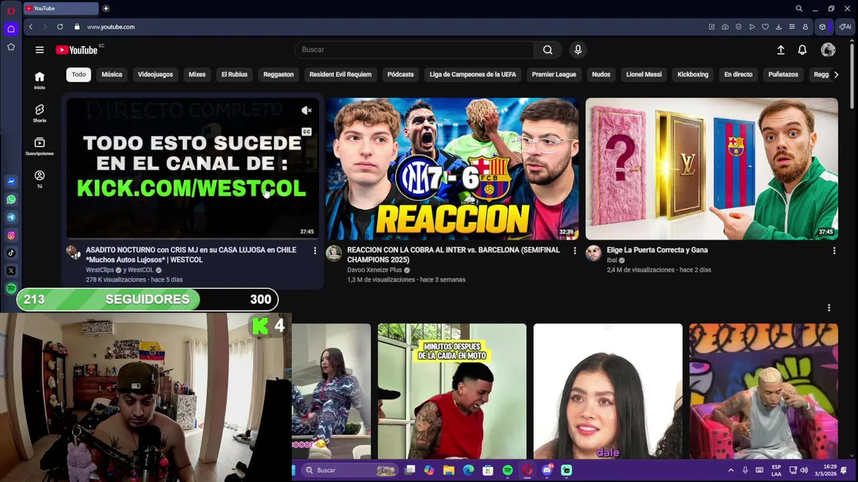
Task: Open Spotify in the Opera sidebar
Action: [x=11, y=289]
